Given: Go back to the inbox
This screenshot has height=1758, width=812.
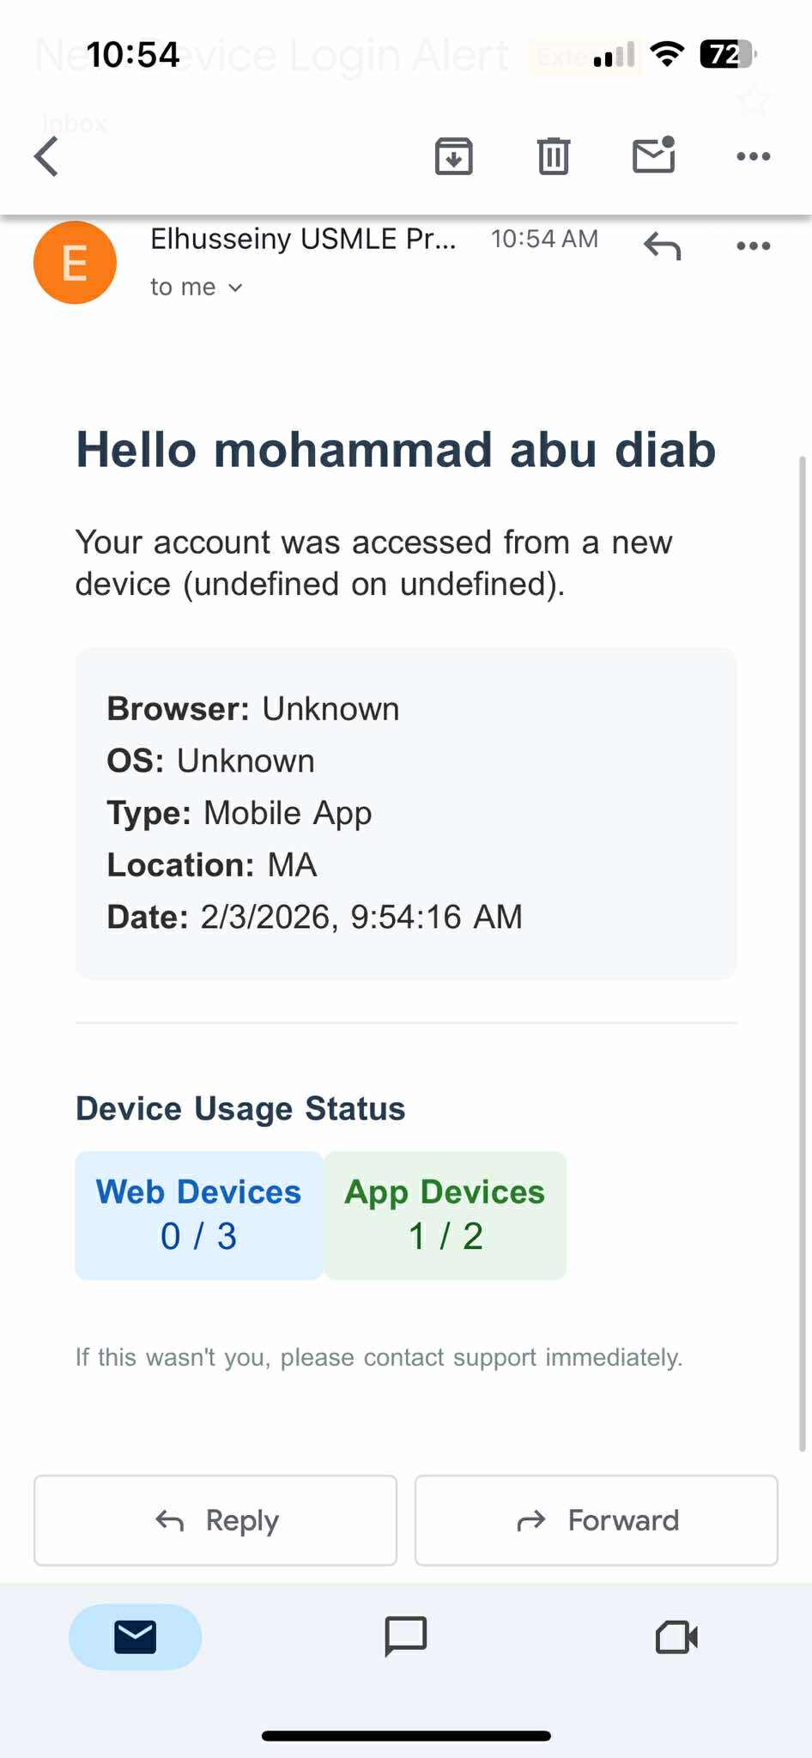Looking at the screenshot, I should pyautogui.click(x=47, y=156).
